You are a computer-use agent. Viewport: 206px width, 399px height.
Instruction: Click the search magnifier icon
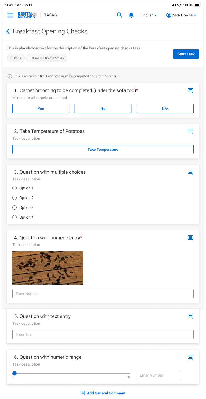pos(119,15)
